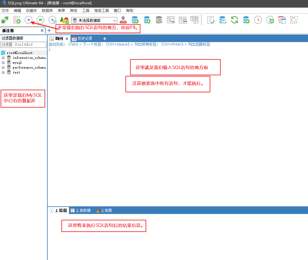Click the Execute Query play icon
Image resolution: width=308 pixels, height=260 pixels.
[x=28, y=20]
